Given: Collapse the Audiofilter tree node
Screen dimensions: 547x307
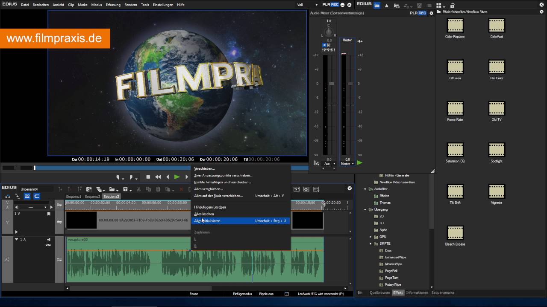Looking at the screenshot, I should pos(365,189).
